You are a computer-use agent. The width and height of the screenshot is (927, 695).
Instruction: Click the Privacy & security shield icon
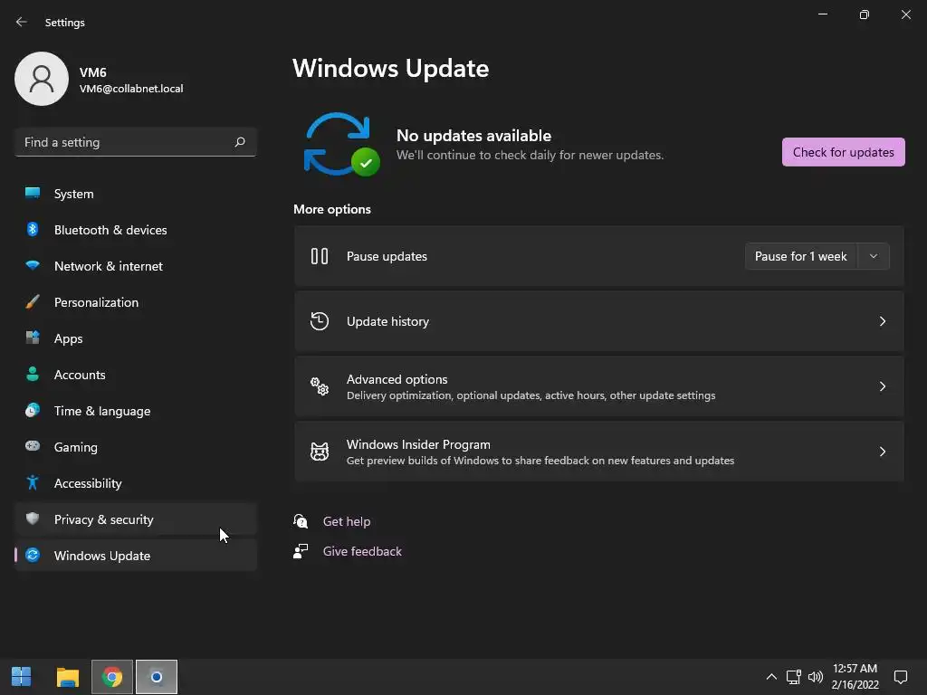click(x=33, y=519)
